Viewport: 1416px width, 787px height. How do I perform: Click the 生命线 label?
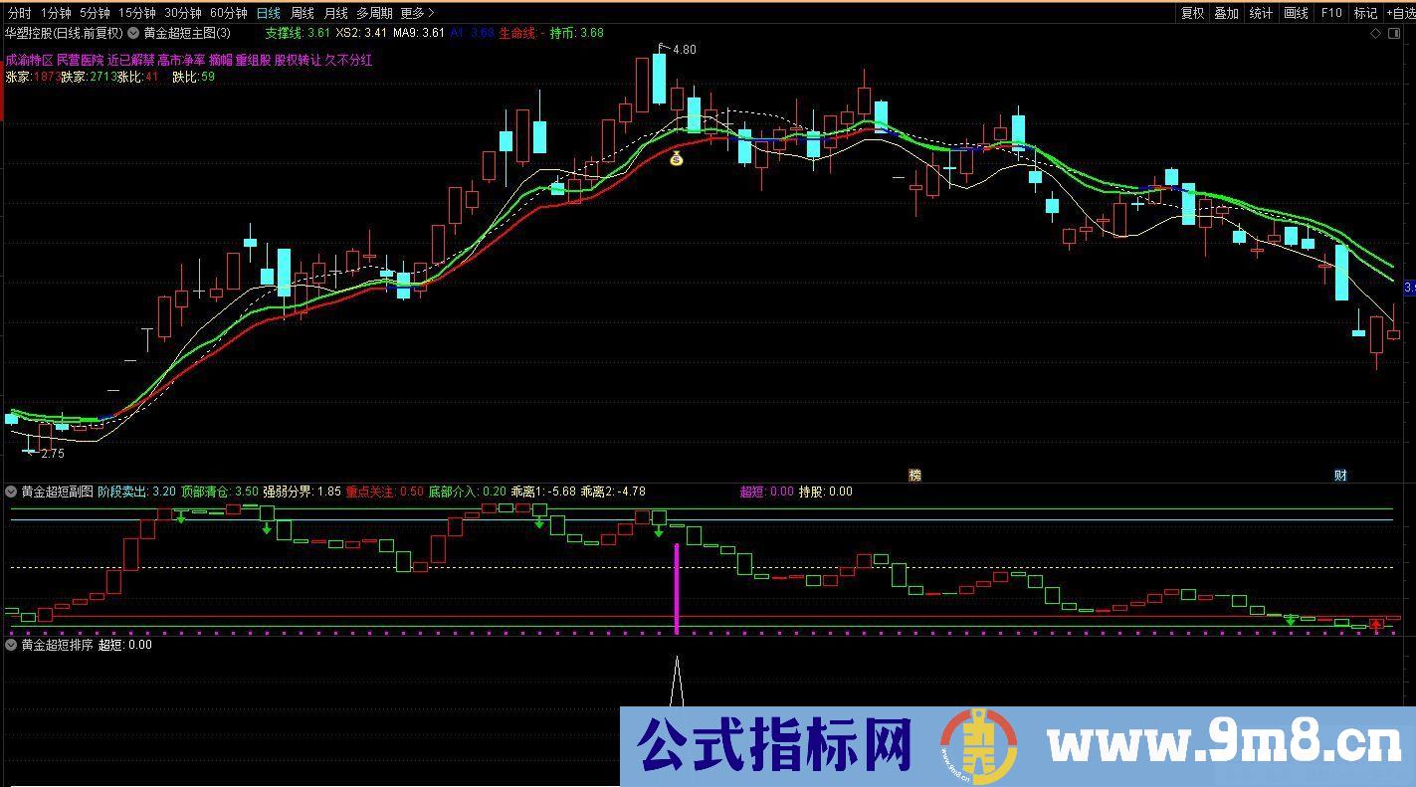(516, 33)
